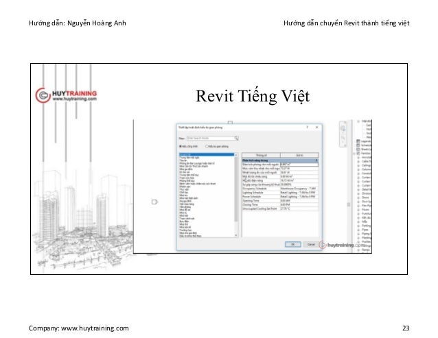Click the zoom tool in navigation bar
This screenshot has width=438, height=338.
pyautogui.click(x=343, y=138)
